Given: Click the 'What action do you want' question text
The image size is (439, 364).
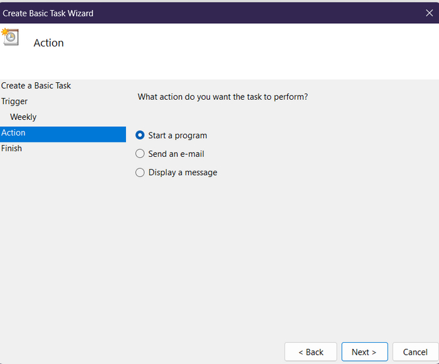Looking at the screenshot, I should (x=223, y=97).
